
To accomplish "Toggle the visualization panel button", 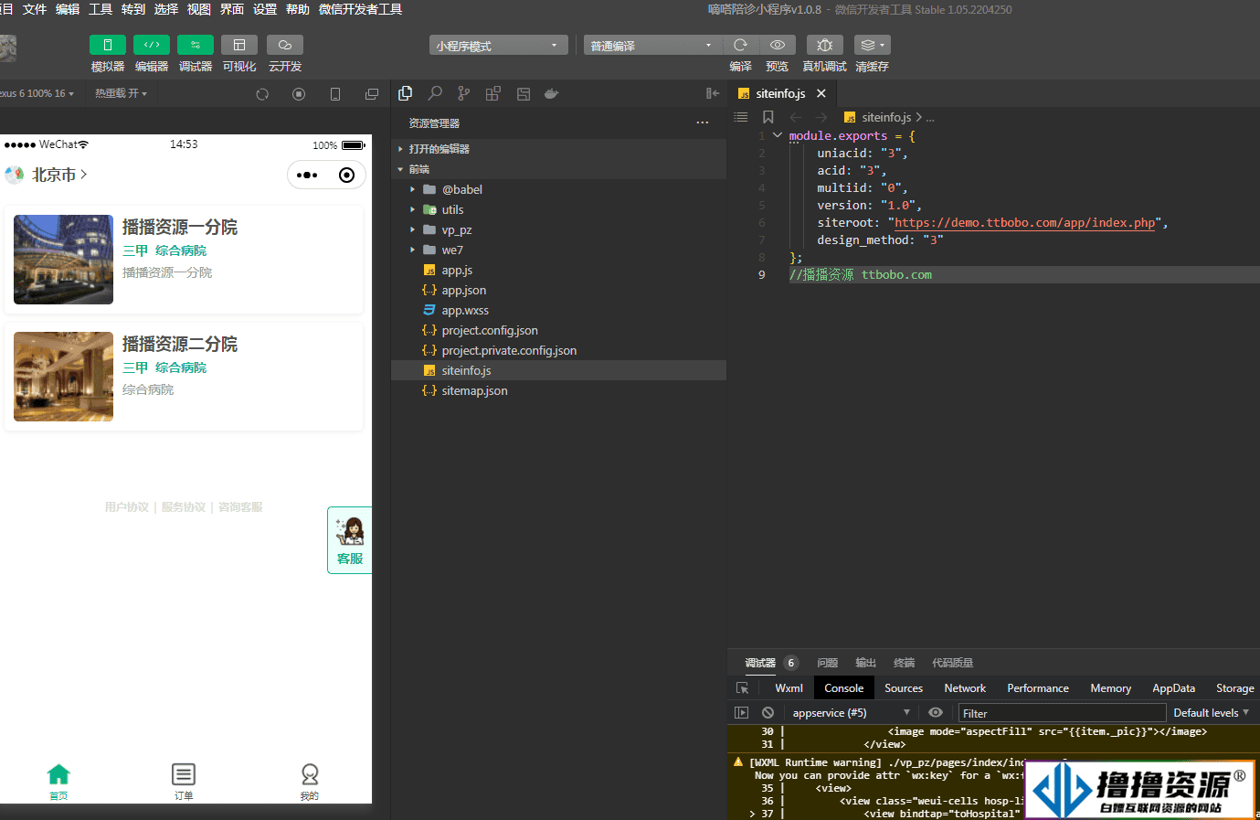I will point(239,45).
